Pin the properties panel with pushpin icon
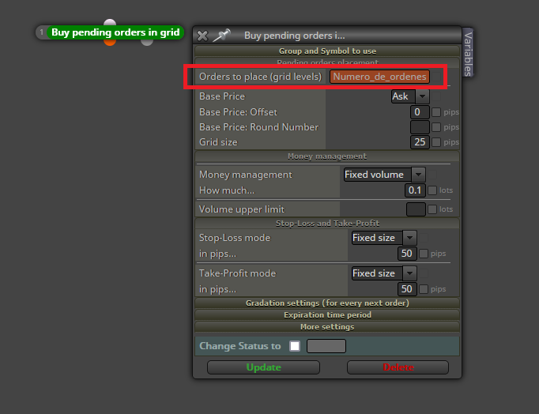Viewport: 539px width, 414px height. [221, 35]
